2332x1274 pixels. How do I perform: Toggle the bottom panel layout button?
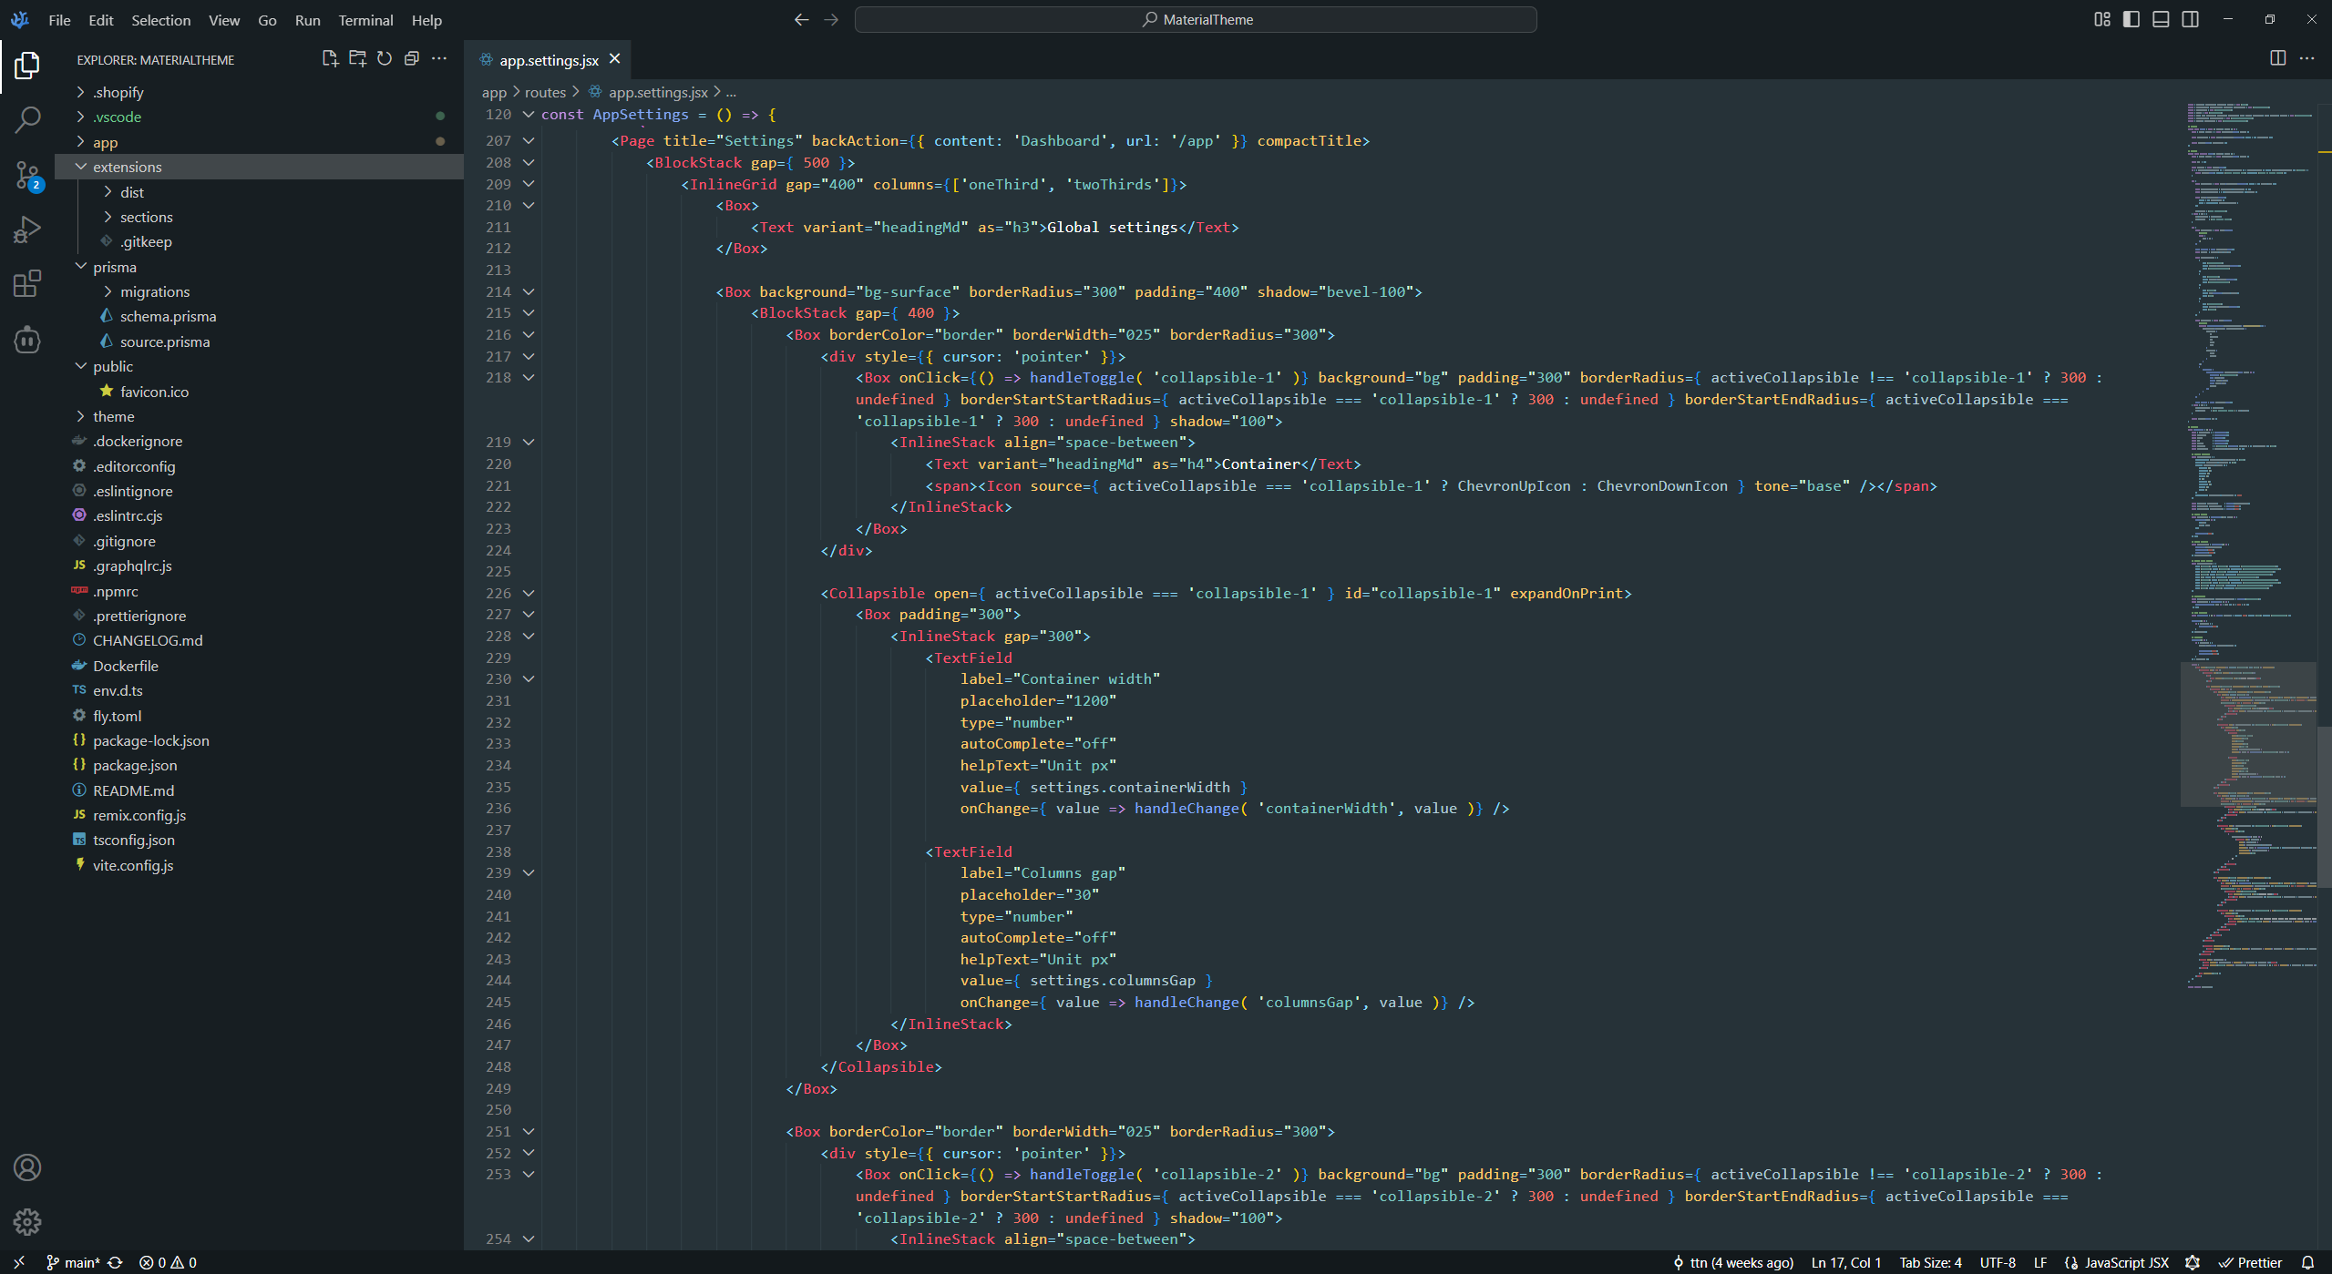point(2161,19)
